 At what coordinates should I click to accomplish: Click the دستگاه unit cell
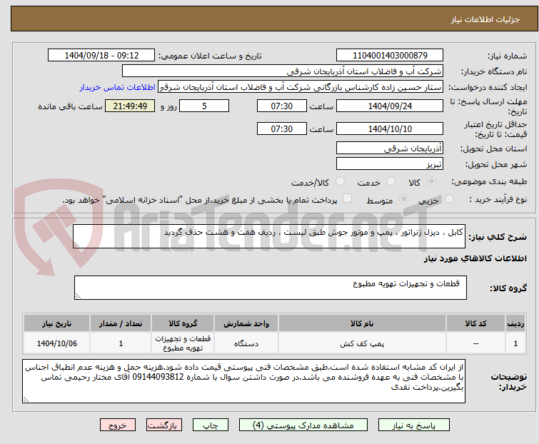pos(246,343)
